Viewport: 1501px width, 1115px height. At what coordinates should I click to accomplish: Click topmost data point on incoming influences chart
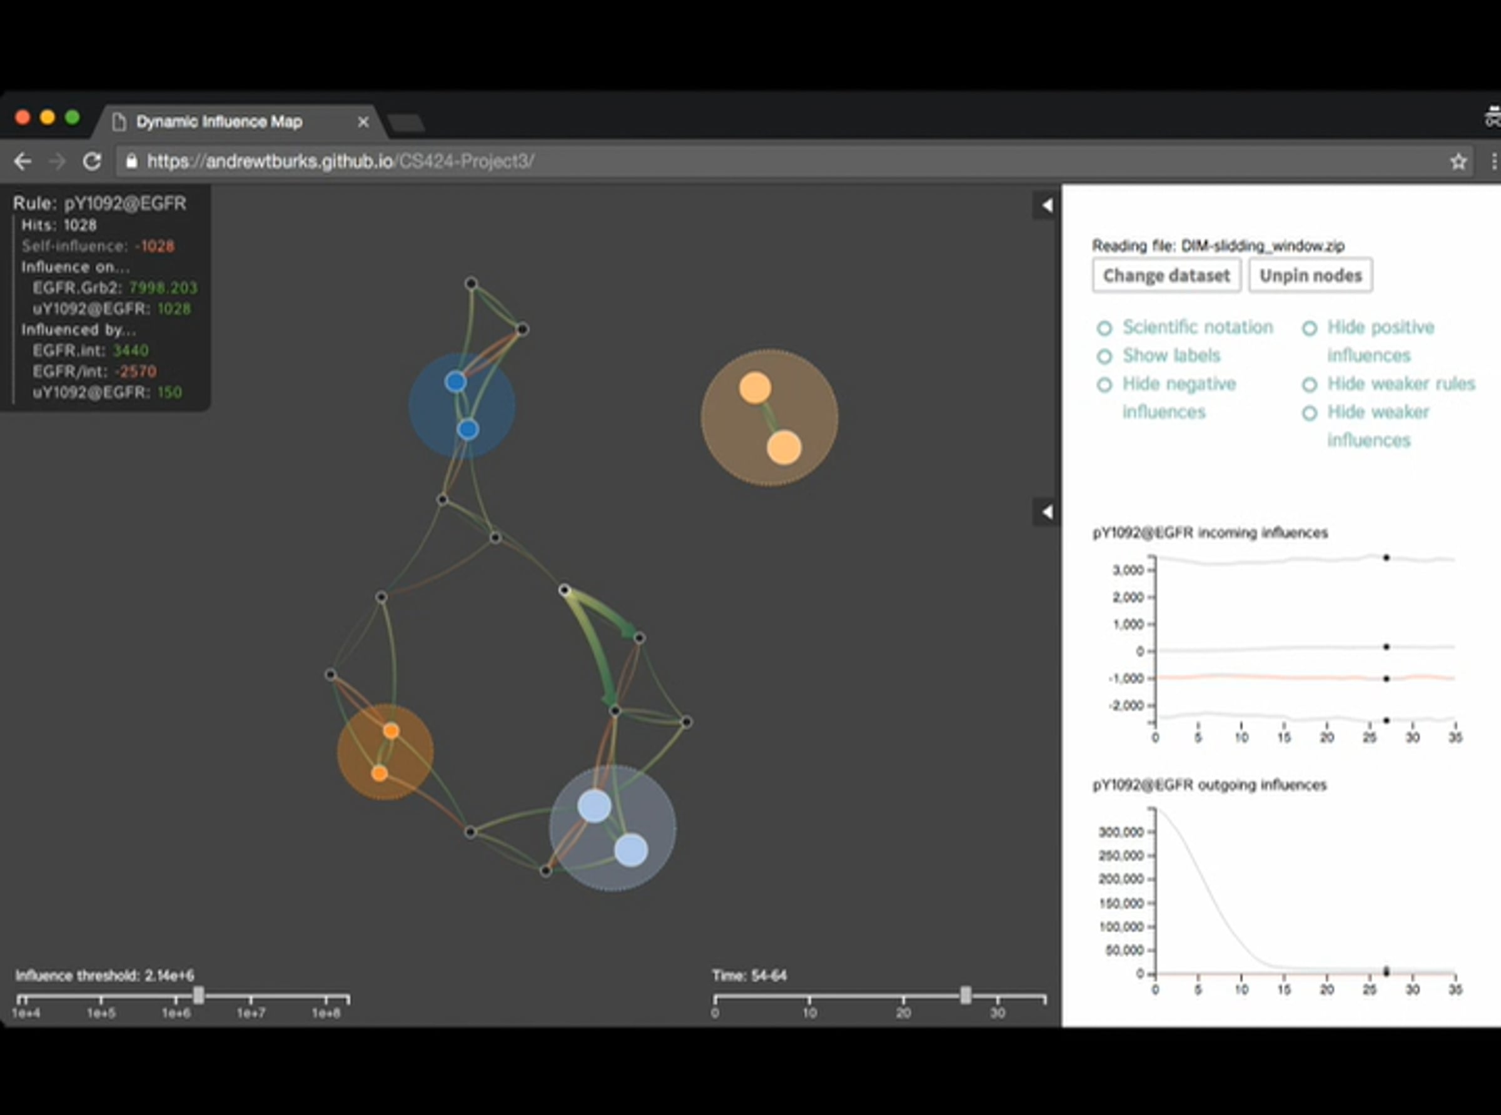pyautogui.click(x=1387, y=558)
